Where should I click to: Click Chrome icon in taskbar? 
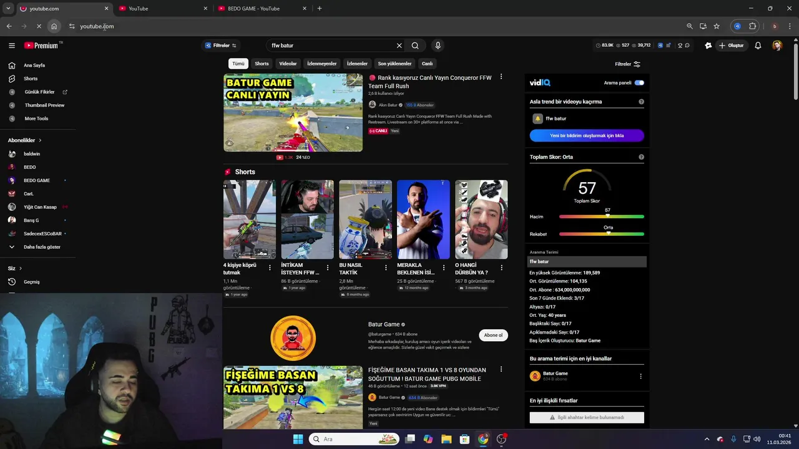pos(483,439)
